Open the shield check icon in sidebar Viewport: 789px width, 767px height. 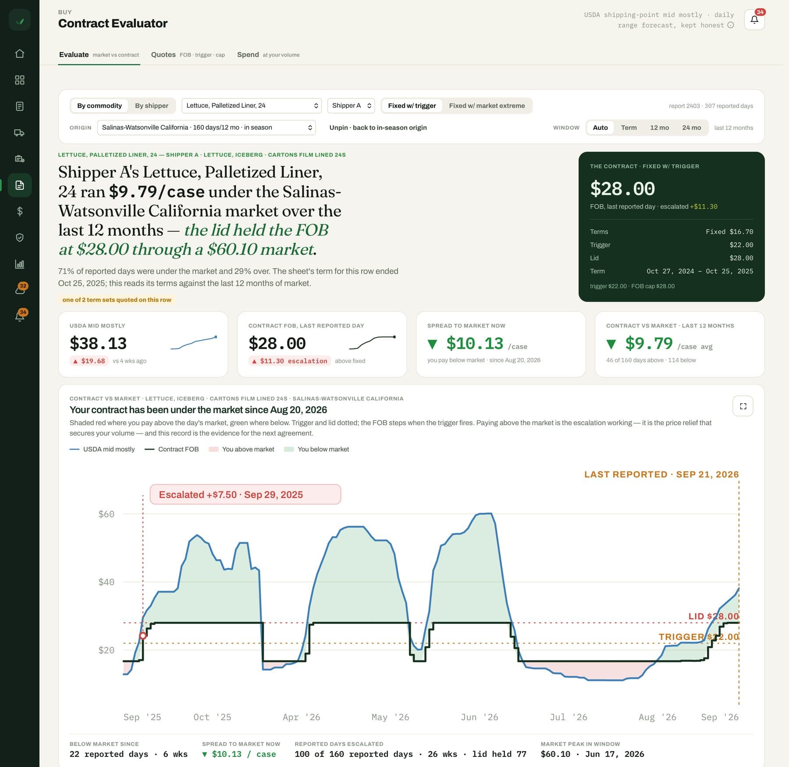[x=20, y=238]
